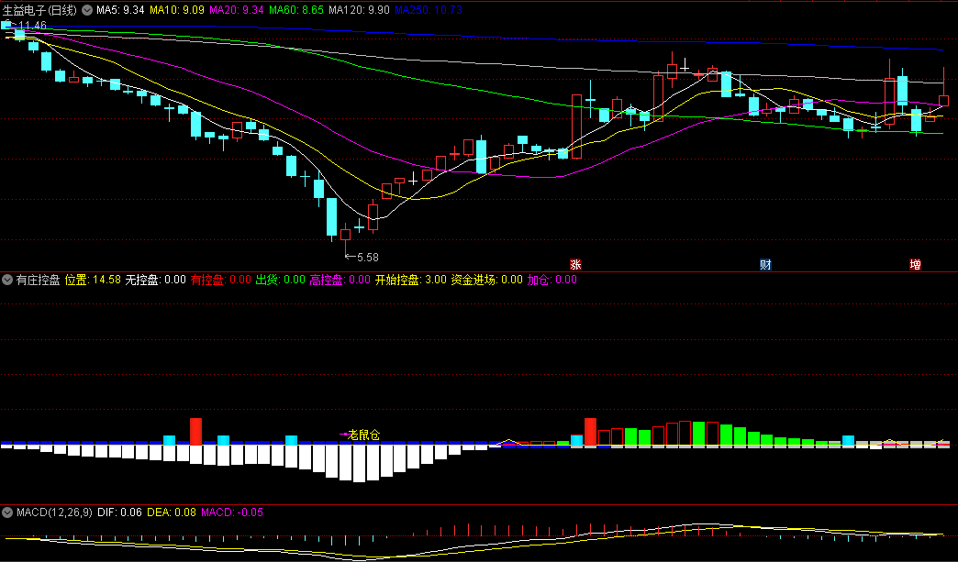The height and width of the screenshot is (562, 958).
Task: Select the MACD(12,26,9) indicator name
Action: (x=54, y=512)
